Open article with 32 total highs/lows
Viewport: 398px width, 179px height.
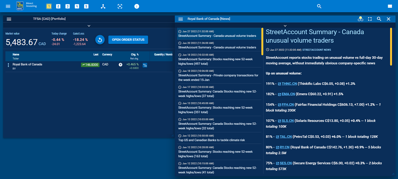click(219, 124)
